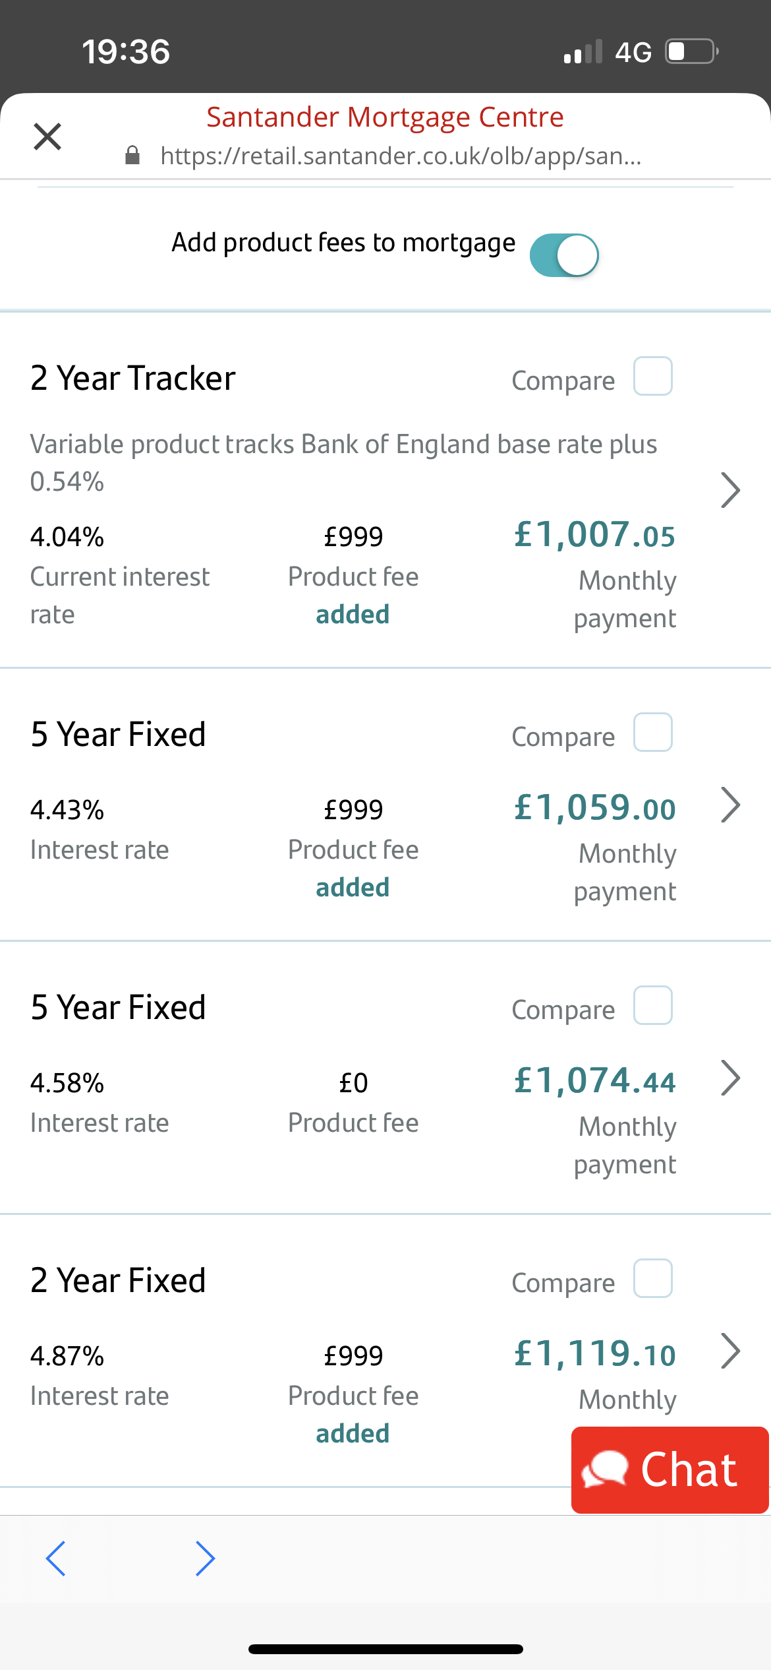Open details chevron for £1,059.00 5 Year Fixed
This screenshot has width=771, height=1670.
[730, 805]
